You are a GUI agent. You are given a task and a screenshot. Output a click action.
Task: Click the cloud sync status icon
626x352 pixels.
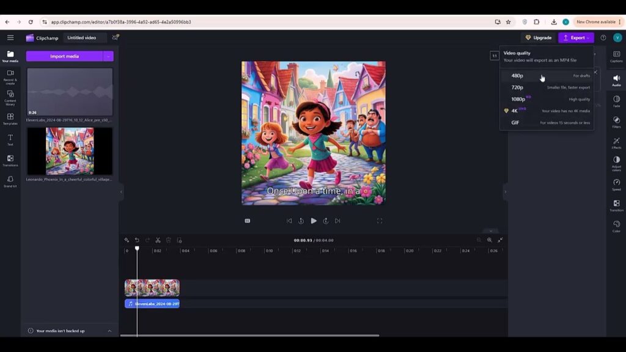[116, 37]
